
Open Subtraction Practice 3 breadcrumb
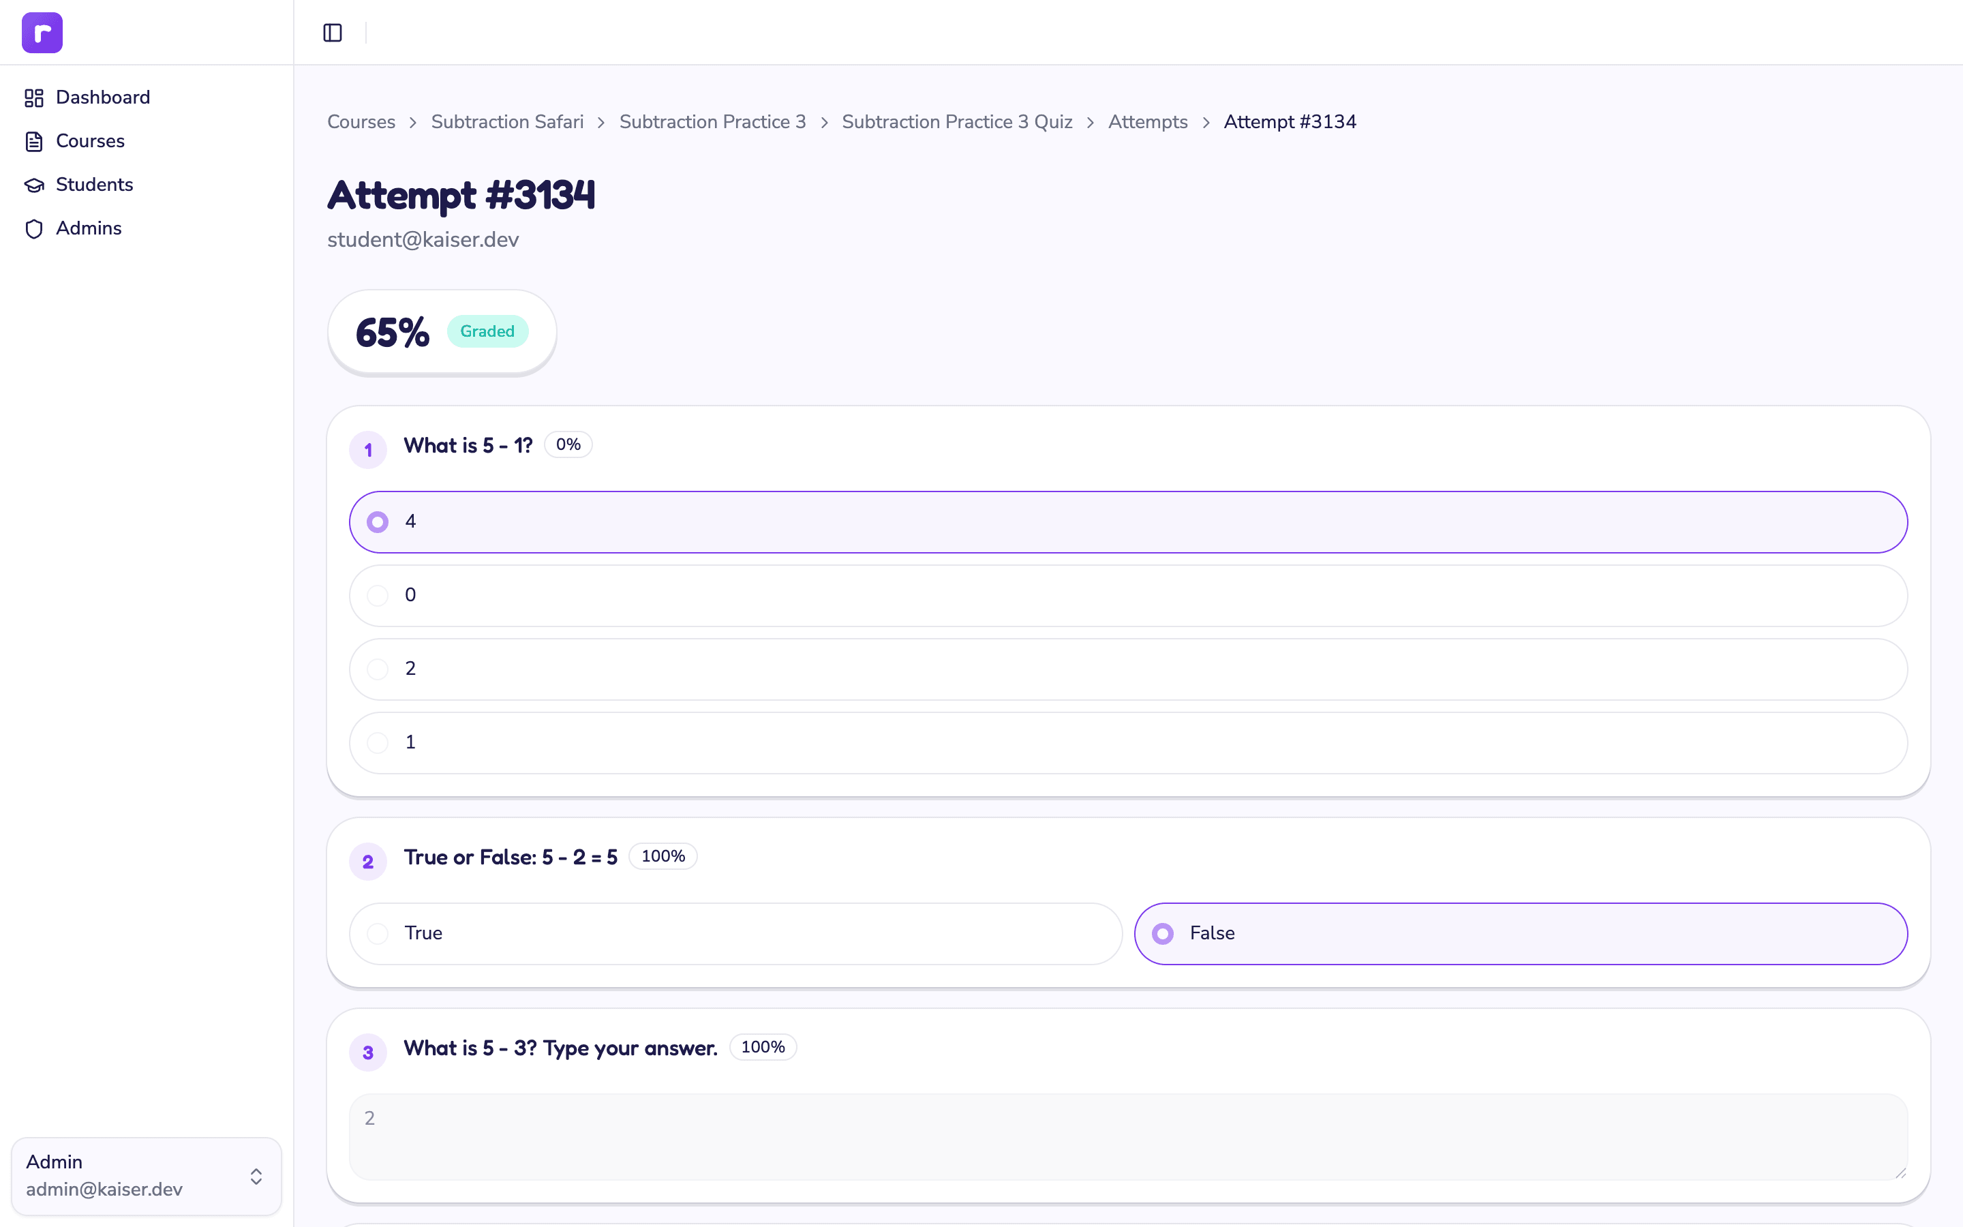coord(712,122)
